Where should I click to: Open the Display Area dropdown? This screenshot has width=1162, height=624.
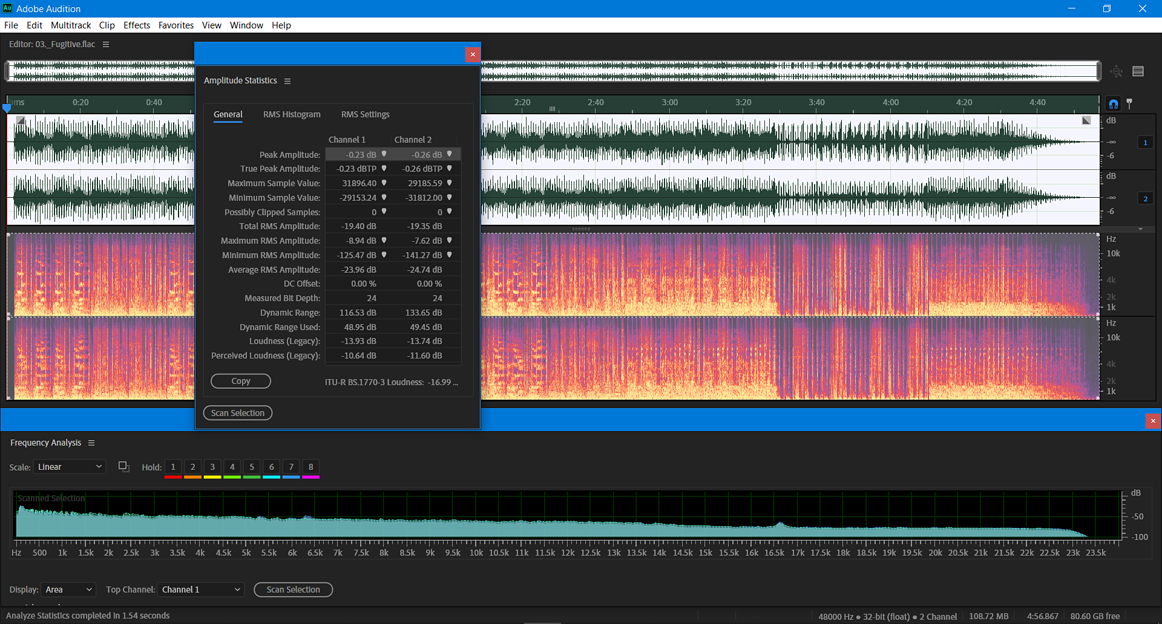[68, 590]
